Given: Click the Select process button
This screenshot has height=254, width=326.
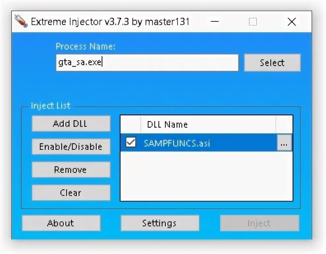Looking at the screenshot, I should (272, 63).
